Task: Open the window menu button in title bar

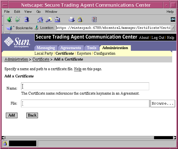Action: 5,5
